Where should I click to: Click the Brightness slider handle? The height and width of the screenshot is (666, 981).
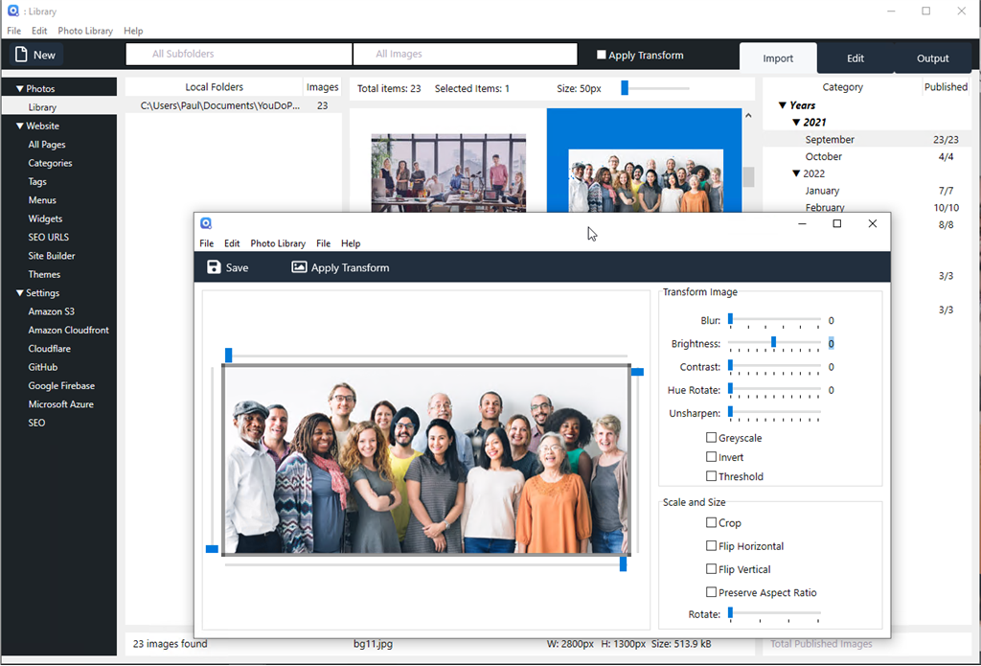(774, 342)
